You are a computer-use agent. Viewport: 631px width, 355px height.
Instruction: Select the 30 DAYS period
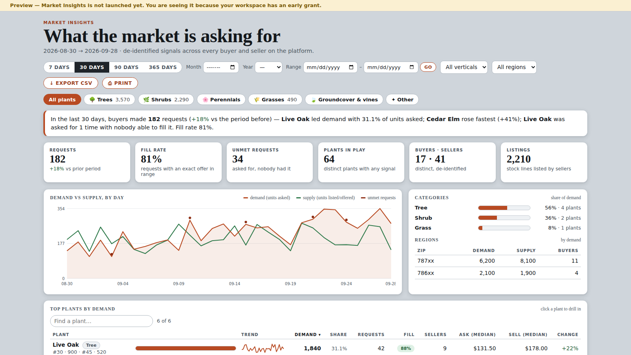click(92, 67)
